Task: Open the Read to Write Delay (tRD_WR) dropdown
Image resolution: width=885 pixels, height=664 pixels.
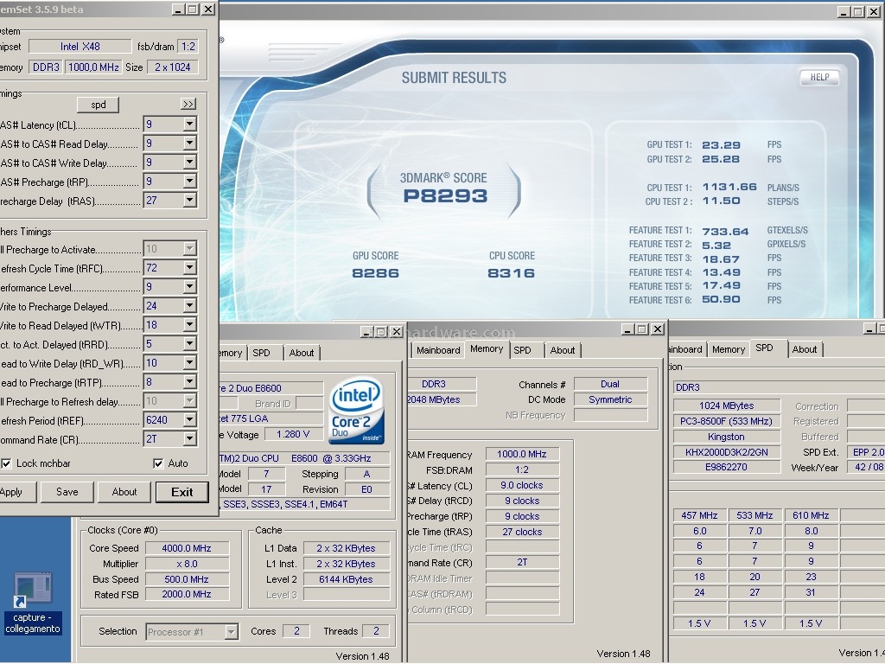Action: [x=189, y=363]
